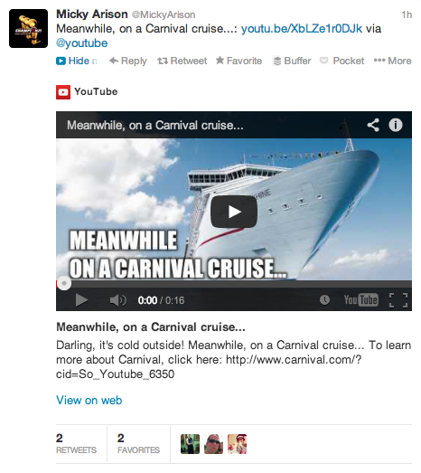
Task: Add tweet to Buffer
Action: pos(292,61)
